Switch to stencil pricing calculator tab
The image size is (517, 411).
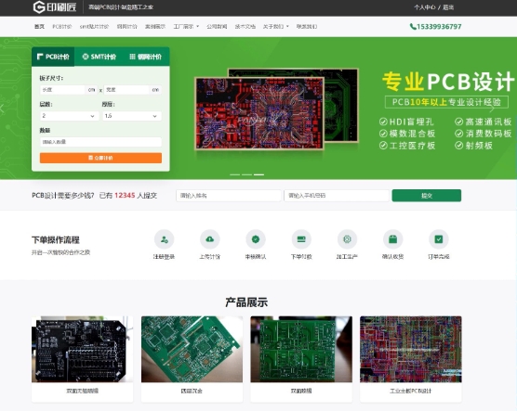pos(145,57)
